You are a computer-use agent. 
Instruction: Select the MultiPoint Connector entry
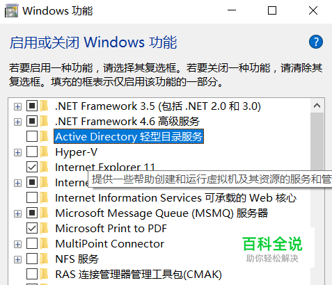click(109, 244)
